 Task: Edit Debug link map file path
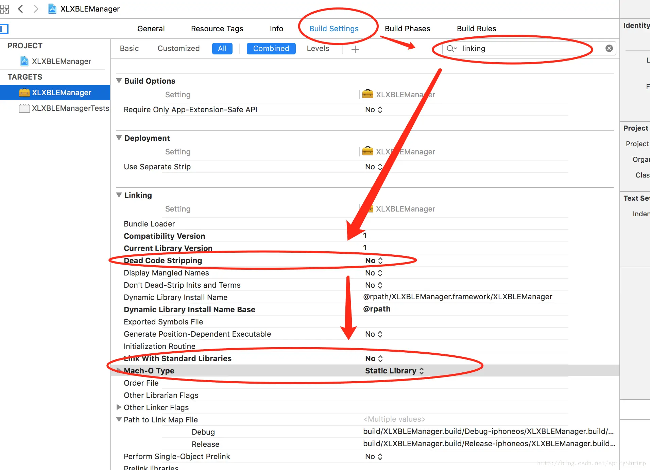click(x=489, y=431)
